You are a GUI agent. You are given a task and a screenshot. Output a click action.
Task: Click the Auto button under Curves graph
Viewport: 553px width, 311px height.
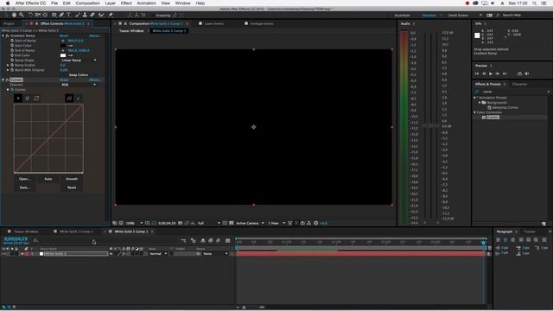(x=48, y=179)
